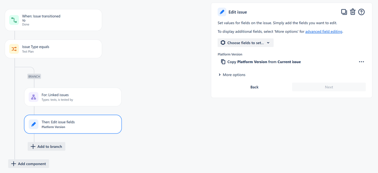Select the Then: Edit issue fields card
The image size is (378, 173).
click(x=73, y=124)
